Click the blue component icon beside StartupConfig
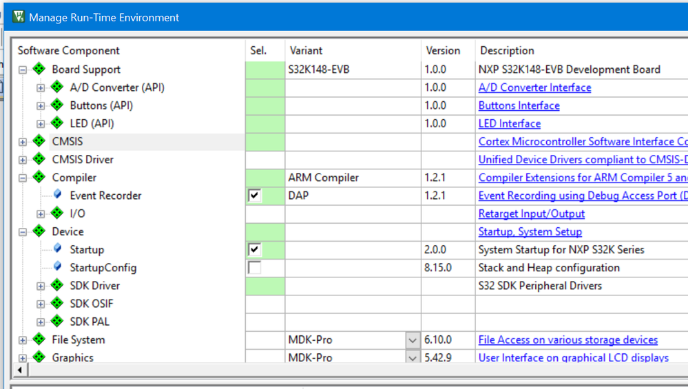The width and height of the screenshot is (688, 389). [x=58, y=267]
